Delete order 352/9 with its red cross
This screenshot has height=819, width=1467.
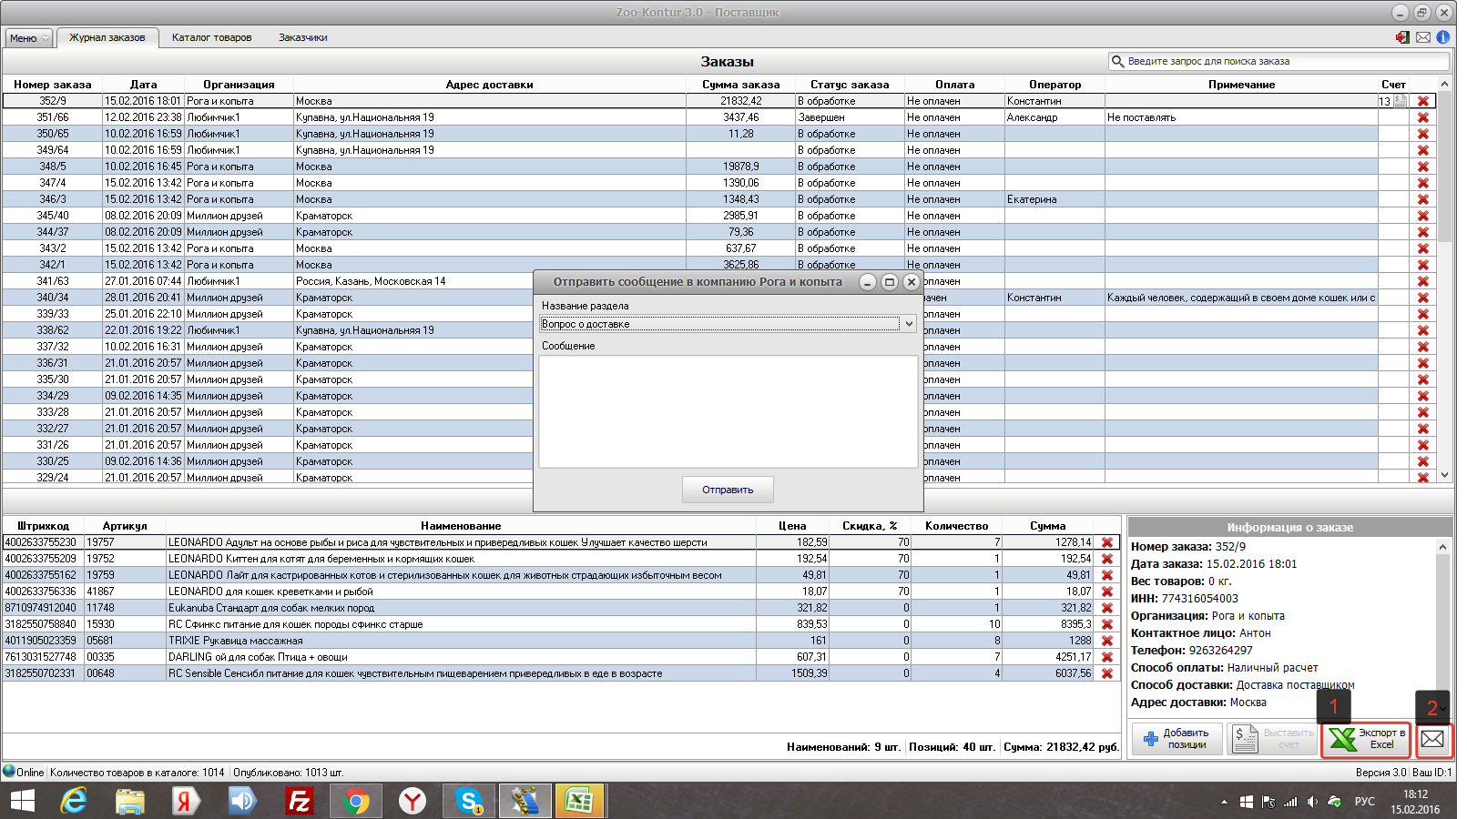point(1423,101)
